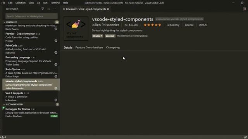Click the vscode-styled-components heading title
This screenshot has height=139, width=248.
pyautogui.click(x=122, y=19)
